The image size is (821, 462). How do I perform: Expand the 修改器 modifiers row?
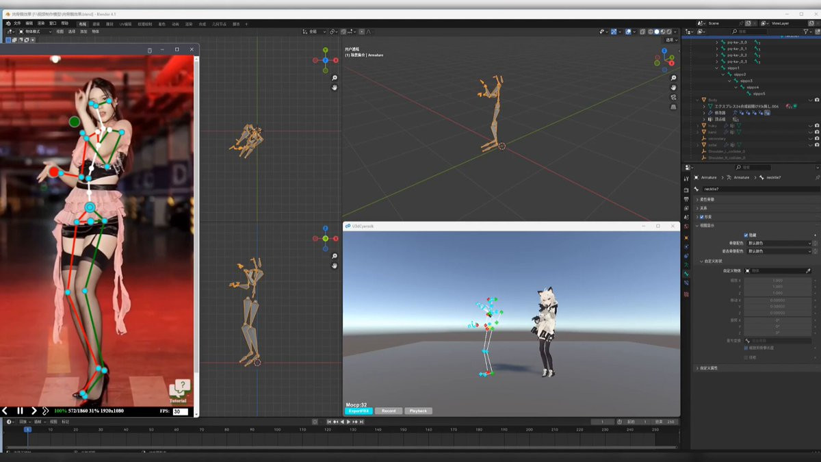[704, 113]
